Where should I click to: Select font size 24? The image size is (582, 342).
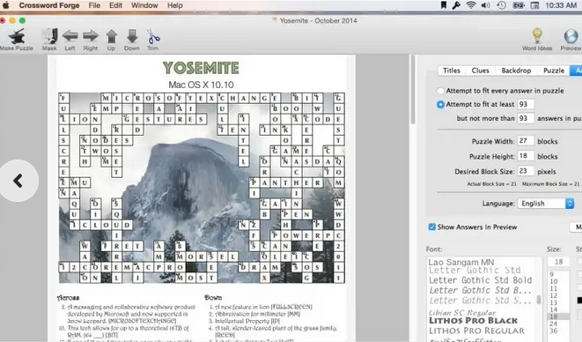coord(554,323)
